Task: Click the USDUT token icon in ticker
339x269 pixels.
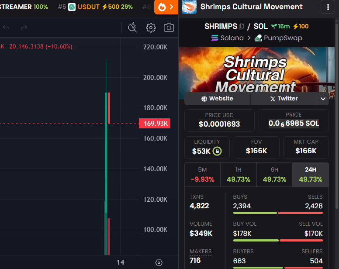Action: [72, 7]
